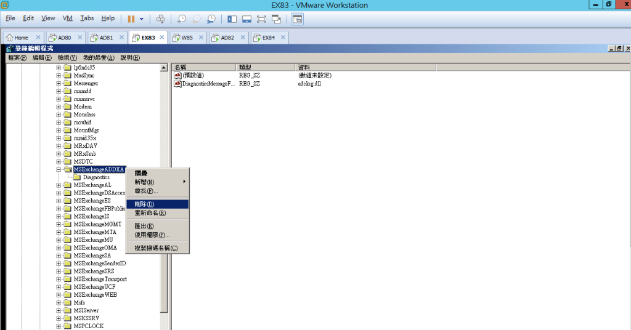
Task: Select 刪除(D) in the context menu
Action: [x=144, y=204]
